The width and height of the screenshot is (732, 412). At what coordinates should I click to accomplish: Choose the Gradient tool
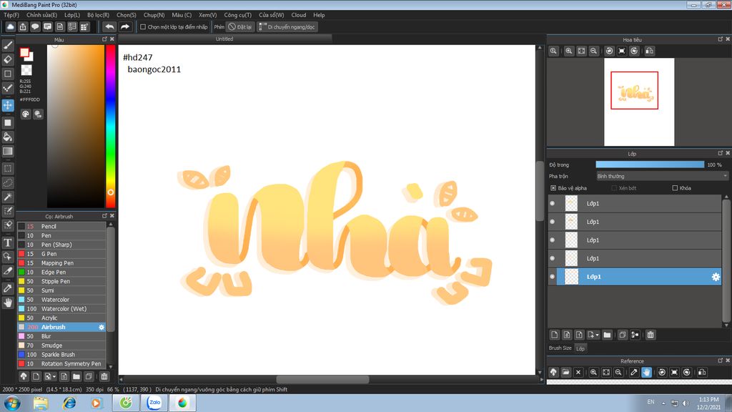click(8, 152)
